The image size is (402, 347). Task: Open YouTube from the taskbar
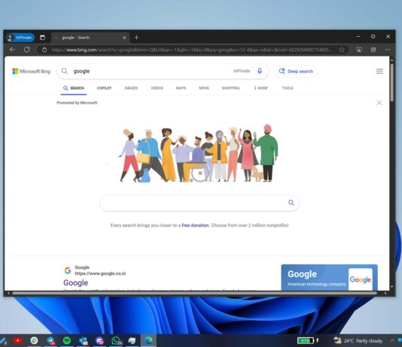(18, 340)
